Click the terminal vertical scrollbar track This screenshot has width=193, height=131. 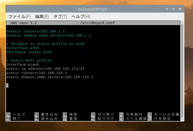pos(182,71)
